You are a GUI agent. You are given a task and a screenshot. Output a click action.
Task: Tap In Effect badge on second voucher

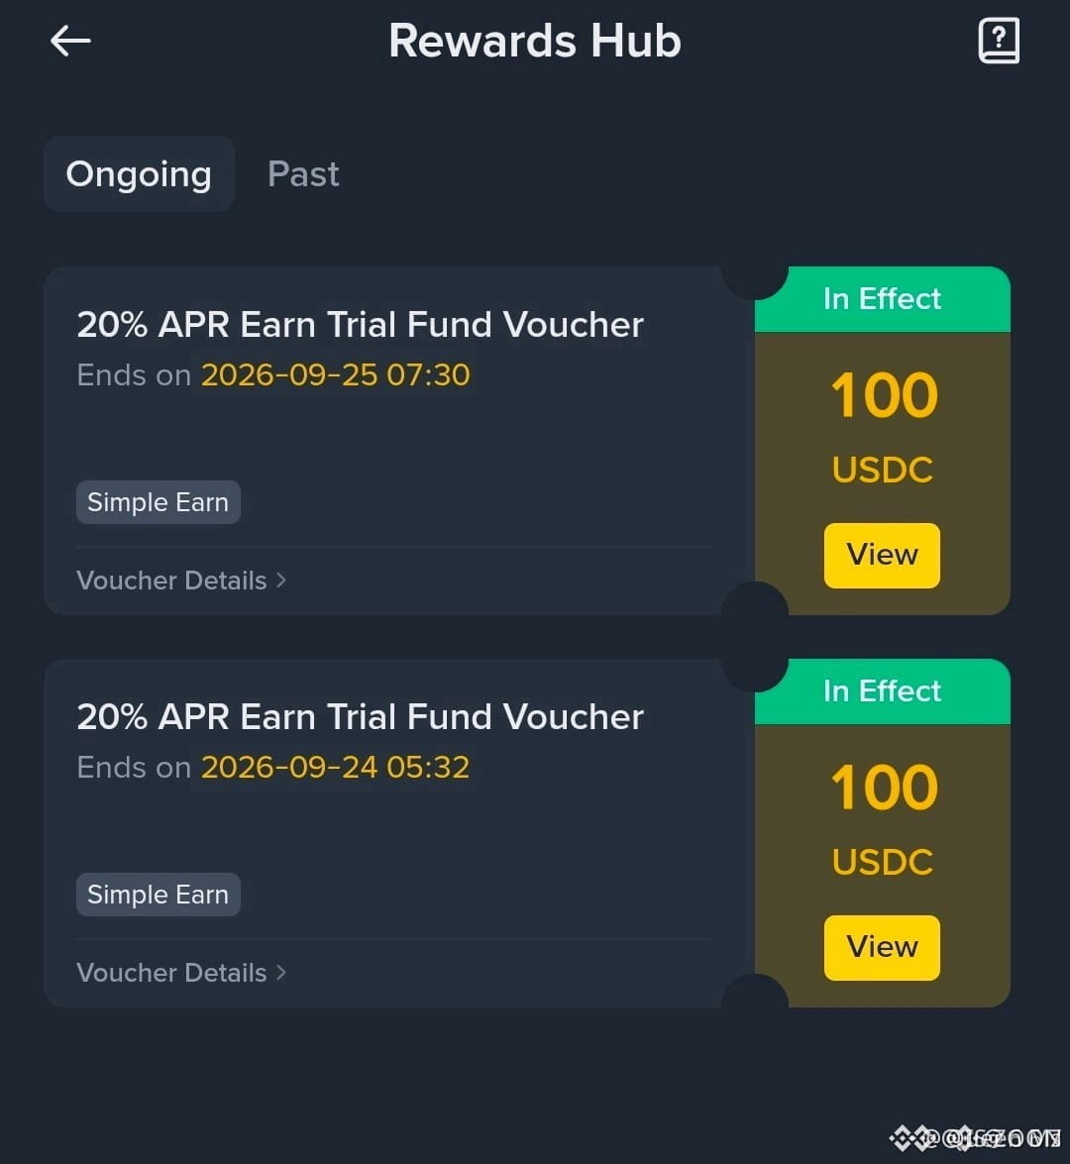point(882,691)
